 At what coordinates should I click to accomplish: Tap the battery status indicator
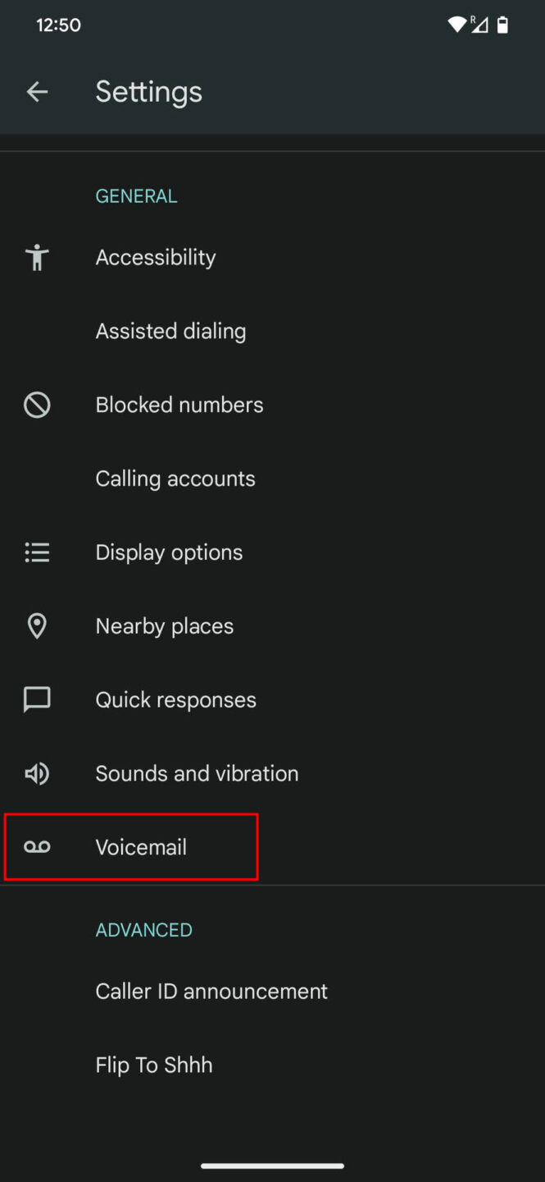504,25
